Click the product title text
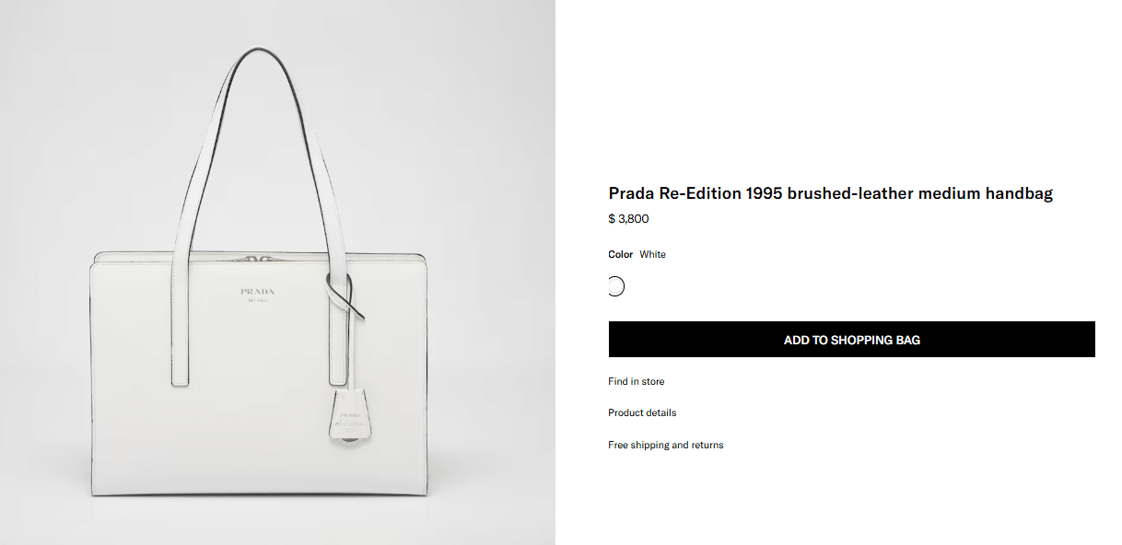This screenshot has width=1122, height=545. 830,193
